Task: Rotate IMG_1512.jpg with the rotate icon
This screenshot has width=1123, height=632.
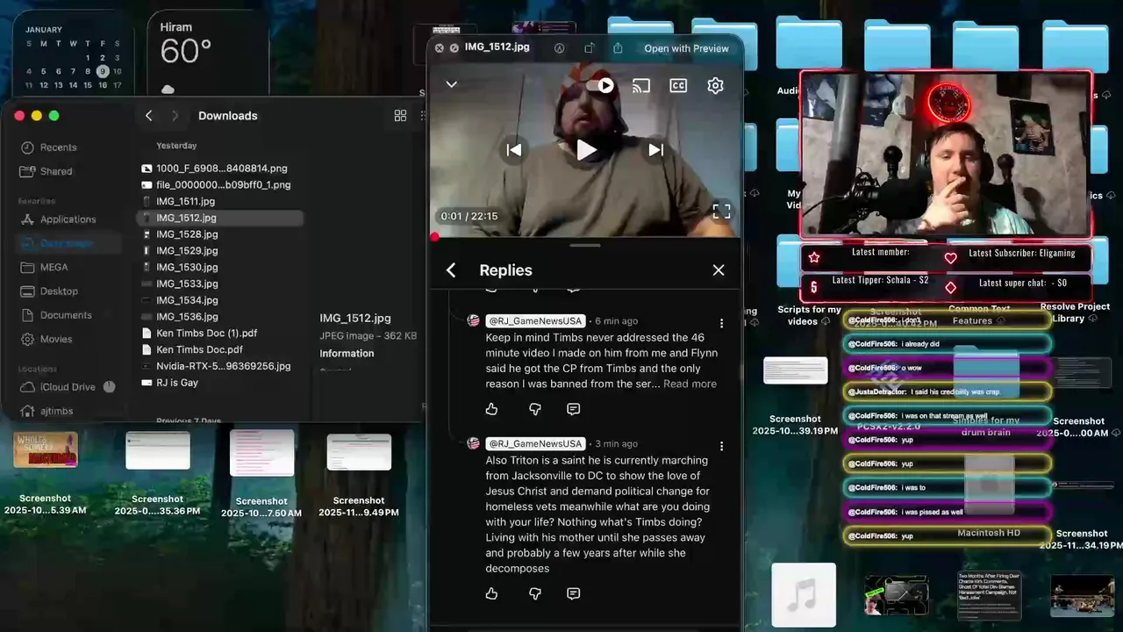Action: pyautogui.click(x=590, y=48)
